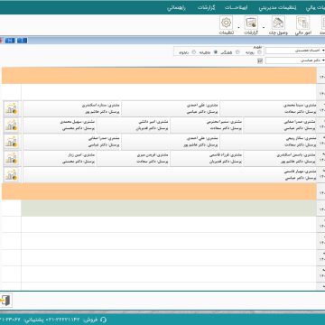Viewport: 325px width, 325px height.
Task: Expand the upper name combo box
Action: [x=323, y=51]
